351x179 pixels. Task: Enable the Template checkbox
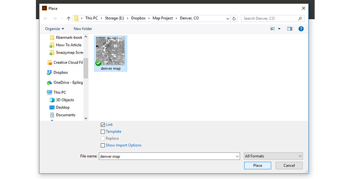(103, 132)
